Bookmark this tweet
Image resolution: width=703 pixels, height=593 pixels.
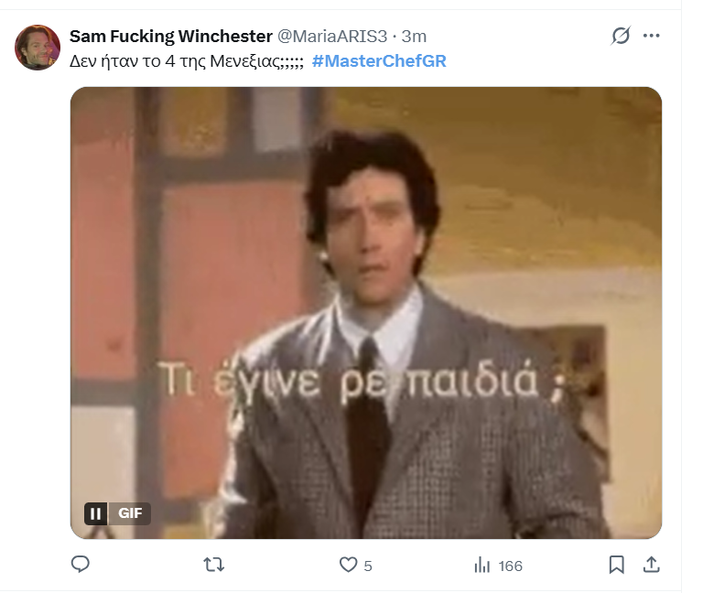coord(616,565)
